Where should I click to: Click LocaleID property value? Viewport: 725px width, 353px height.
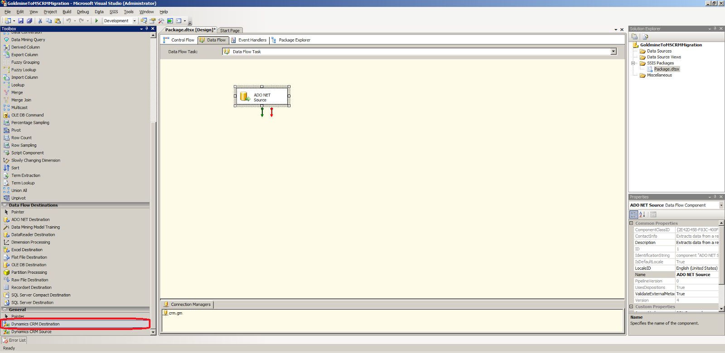(697, 268)
